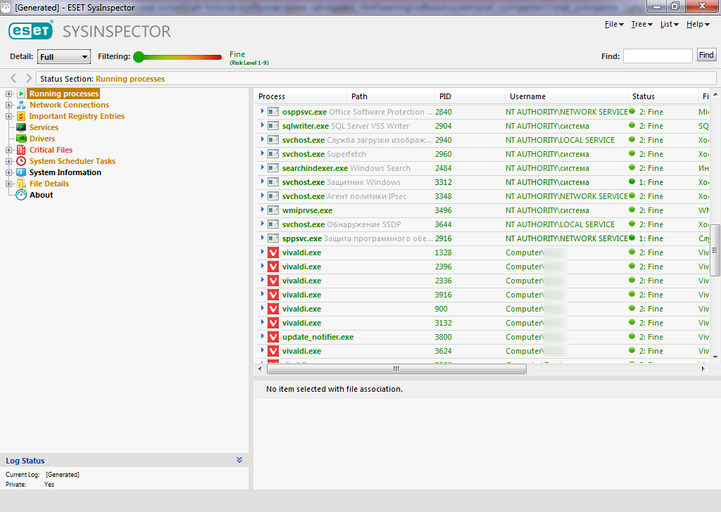Open the Detail level dropdown

[64, 57]
